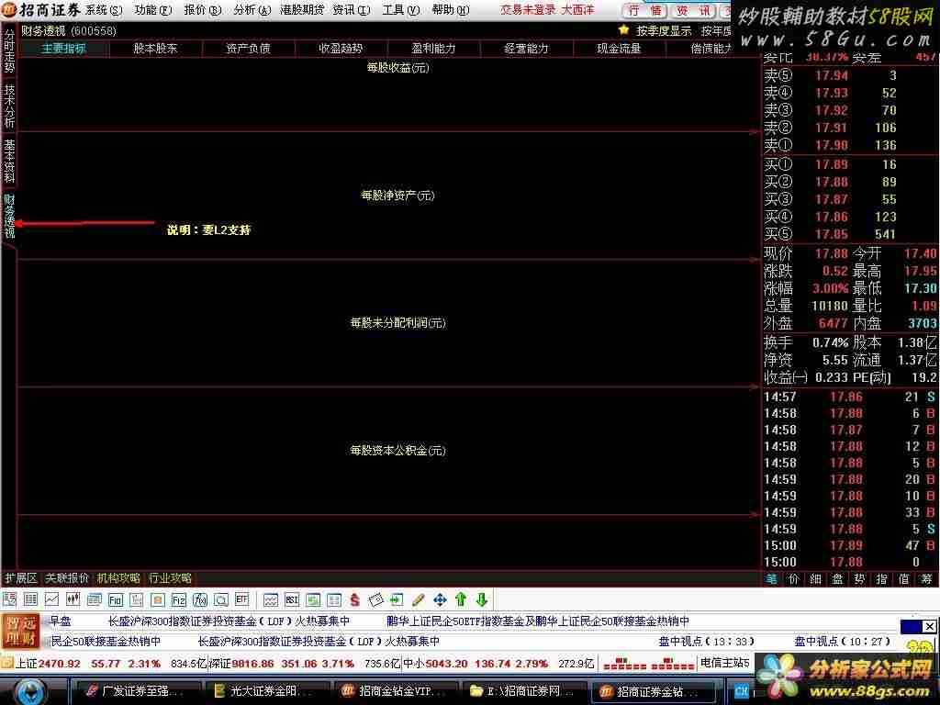This screenshot has width=940, height=705.
Task: Select the 细 tab below tick list
Action: [815, 578]
